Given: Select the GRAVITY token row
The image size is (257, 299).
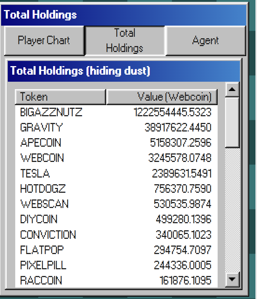Looking at the screenshot, I should tap(116, 127).
